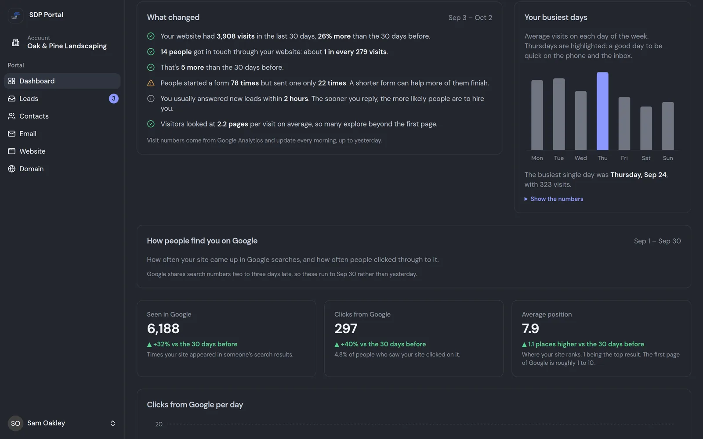This screenshot has height=439, width=703.
Task: Click the Seen in Google value 6,188
Action: click(163, 329)
